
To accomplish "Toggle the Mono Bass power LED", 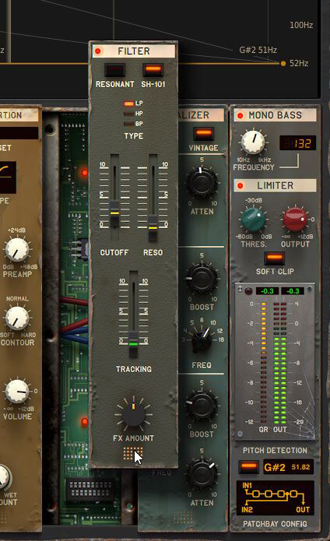I will (x=240, y=115).
